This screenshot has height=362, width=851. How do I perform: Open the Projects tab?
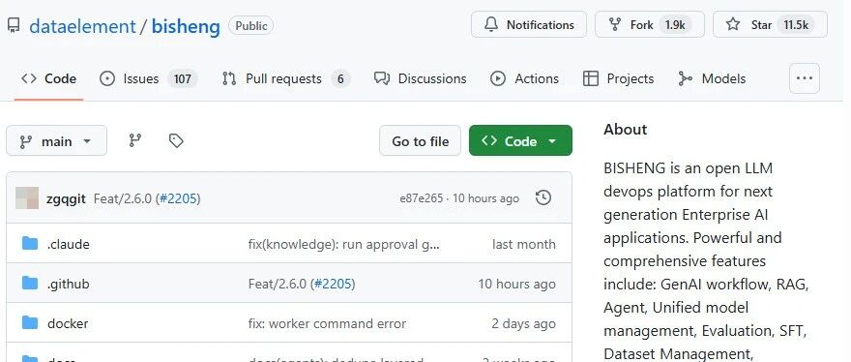(x=618, y=78)
